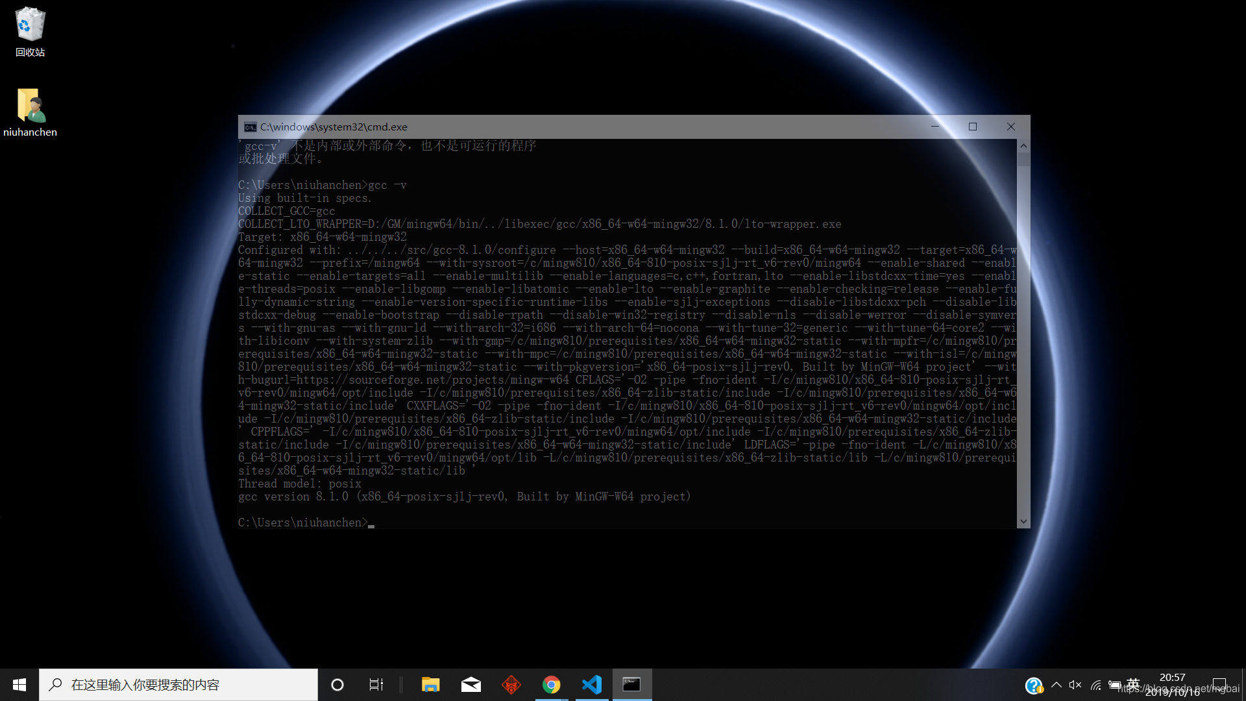The height and width of the screenshot is (701, 1246).
Task: Click the 'COLLECT_GCC=gcc' output line
Action: click(287, 211)
